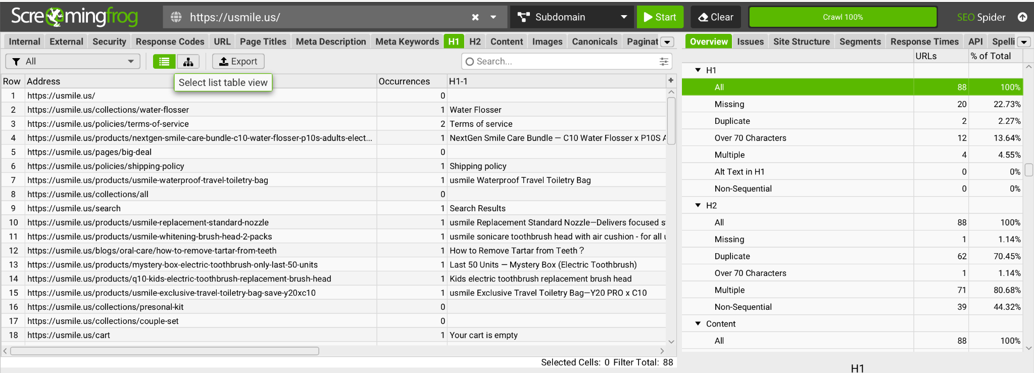The height and width of the screenshot is (373, 1034).
Task: Click the globe icon in URL bar
Action: pos(176,17)
